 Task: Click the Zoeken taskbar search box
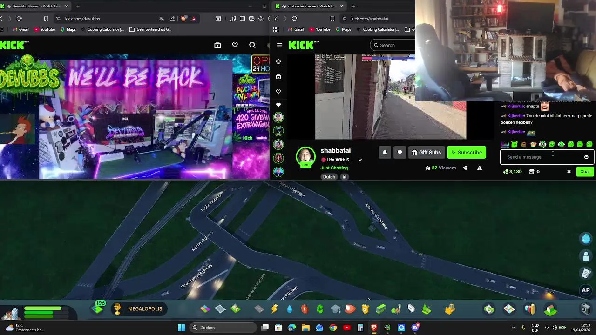tap(223, 328)
